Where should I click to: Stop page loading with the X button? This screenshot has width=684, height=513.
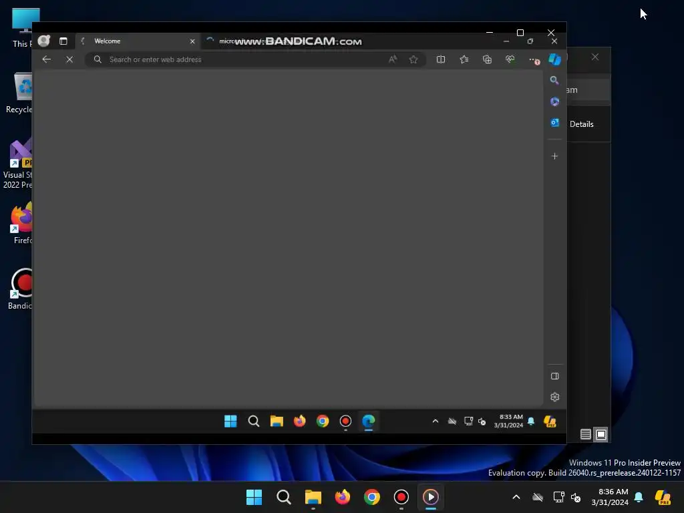pyautogui.click(x=69, y=59)
